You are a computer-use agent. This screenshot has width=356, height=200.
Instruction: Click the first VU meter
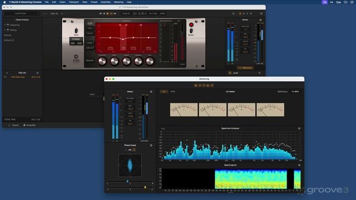[184, 110]
